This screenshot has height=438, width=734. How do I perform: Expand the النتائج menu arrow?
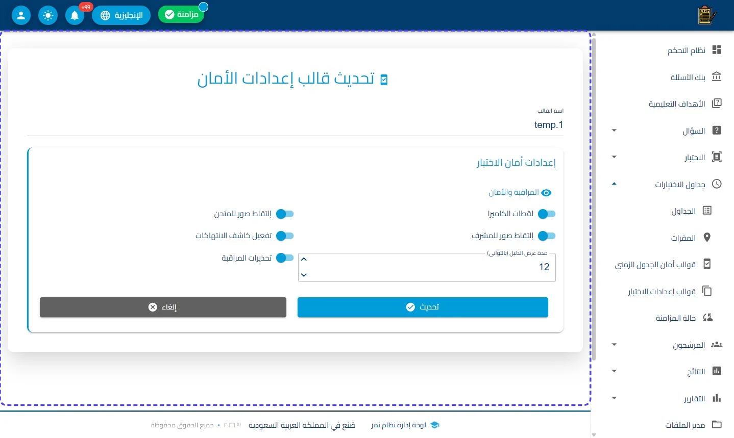click(614, 371)
